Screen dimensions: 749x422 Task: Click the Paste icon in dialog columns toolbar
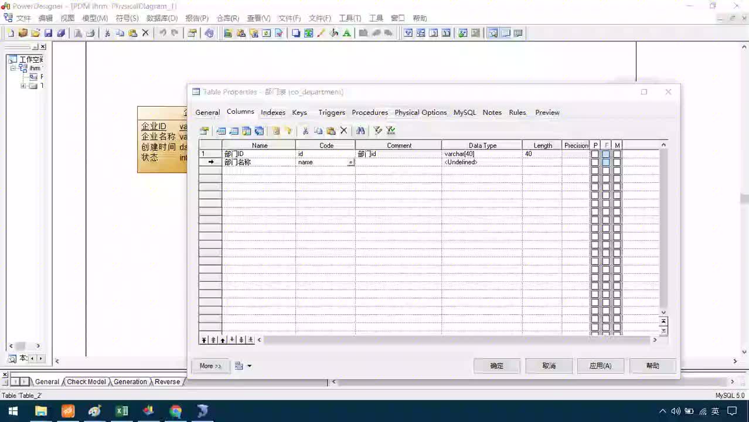point(331,131)
